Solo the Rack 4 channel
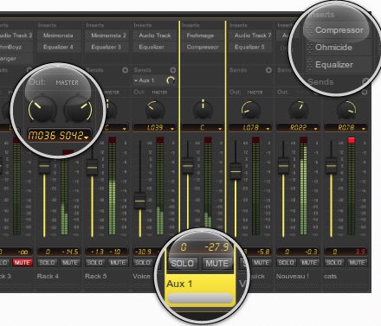The width and height of the screenshot is (381, 326). click(47, 263)
